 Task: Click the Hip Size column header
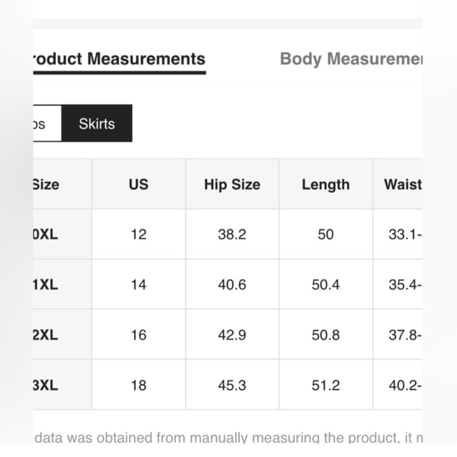233,184
